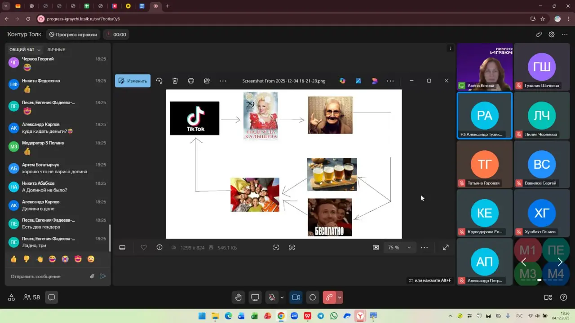This screenshot has height=323, width=575.
Task: Unmute the microphone
Action: tap(272, 297)
